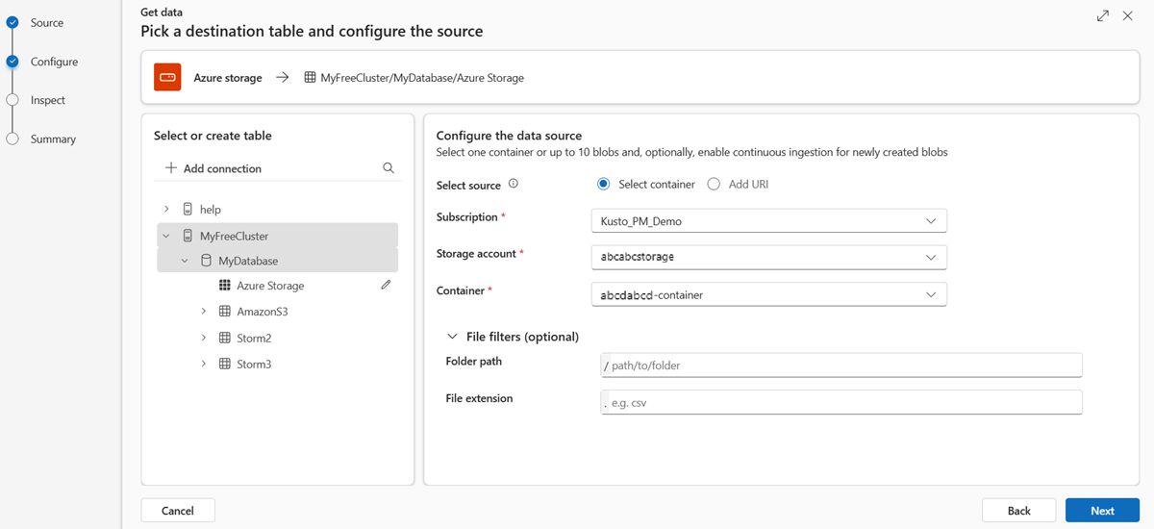Open the Storage account dropdown
Image resolution: width=1154 pixels, height=529 pixels.
[x=769, y=258]
